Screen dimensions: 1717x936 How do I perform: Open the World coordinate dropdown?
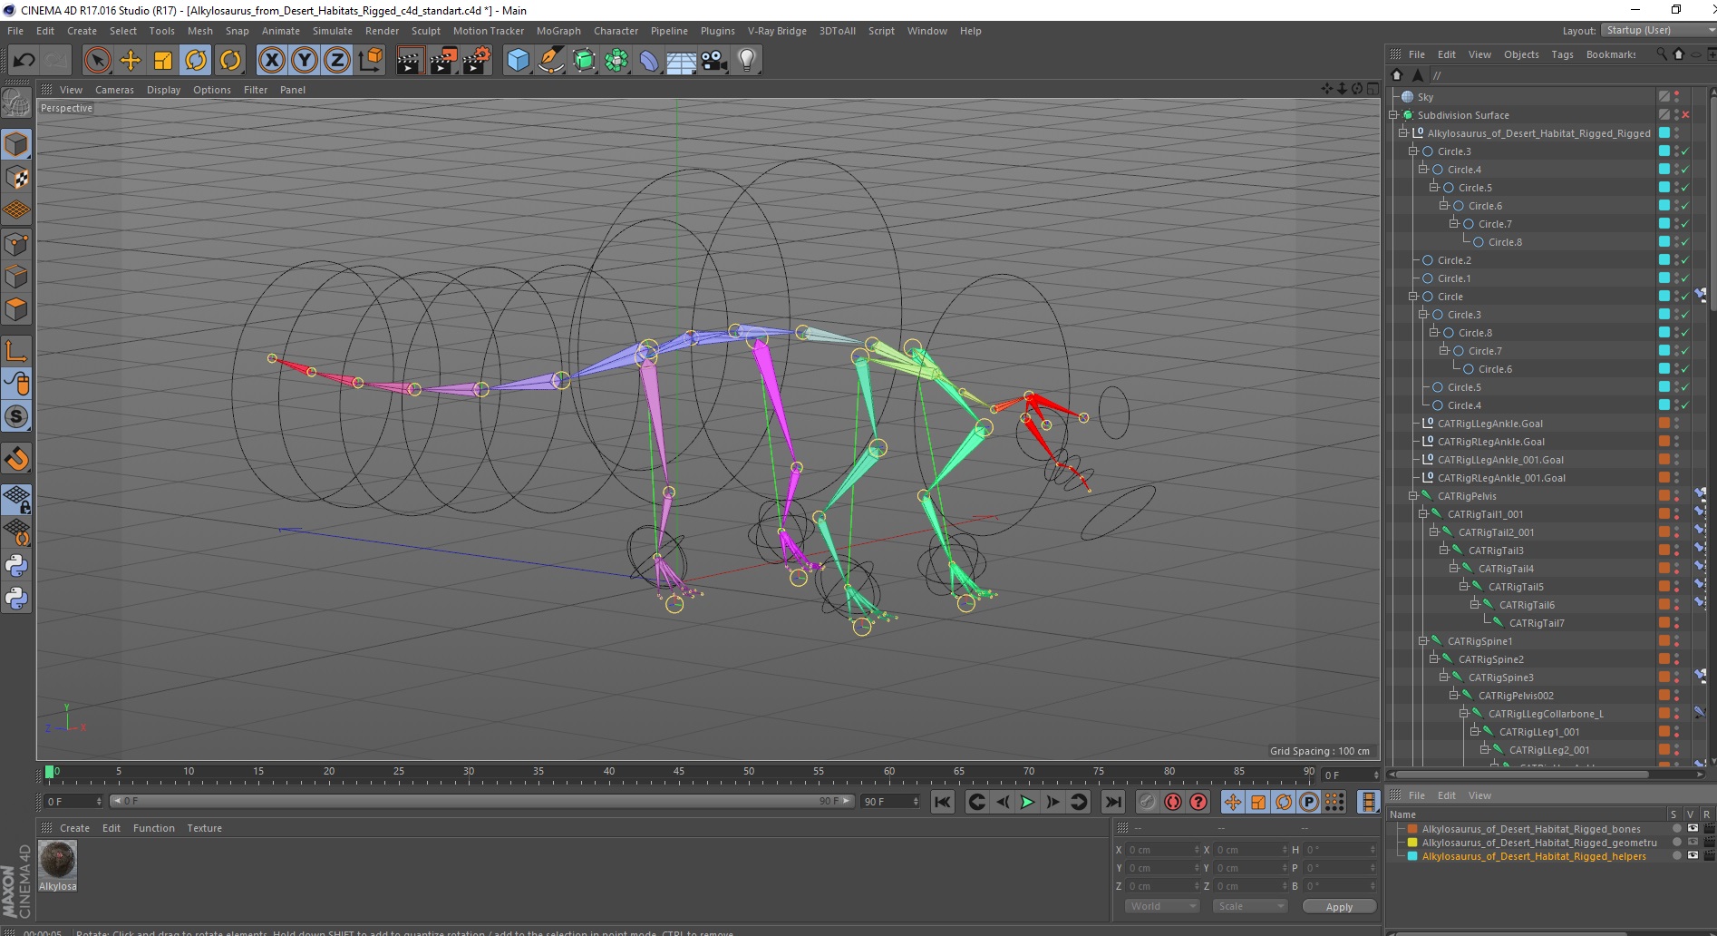(x=1163, y=906)
